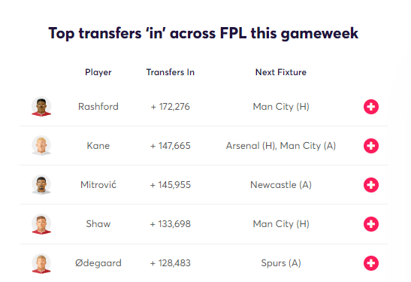The width and height of the screenshot is (411, 282).
Task: Sort by Transfers In column header
Action: click(171, 72)
